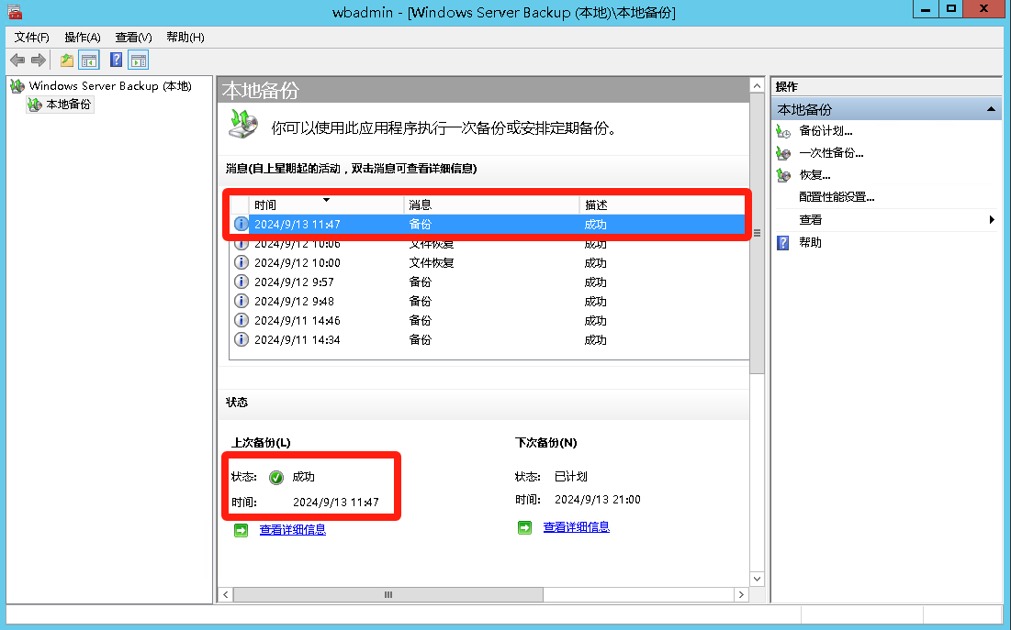Click the Up one level folder icon
1011x630 pixels.
click(66, 61)
